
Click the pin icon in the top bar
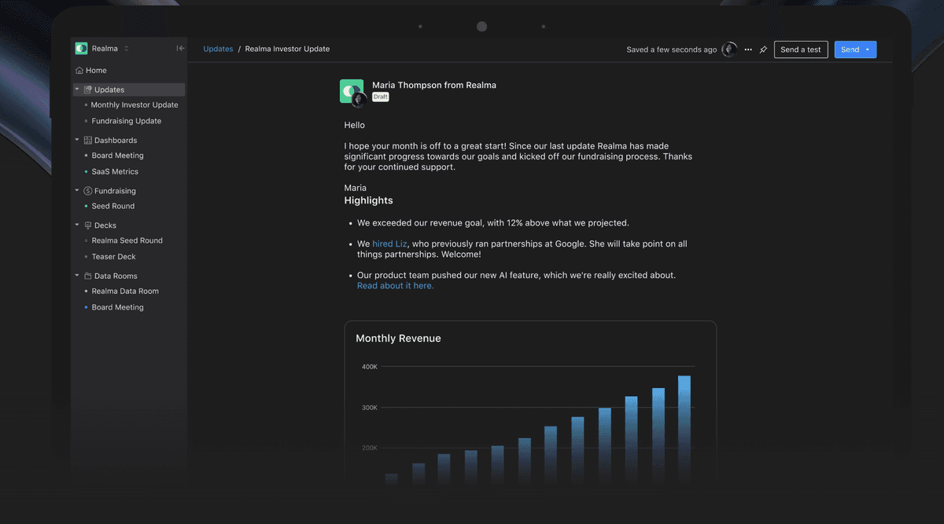point(763,49)
